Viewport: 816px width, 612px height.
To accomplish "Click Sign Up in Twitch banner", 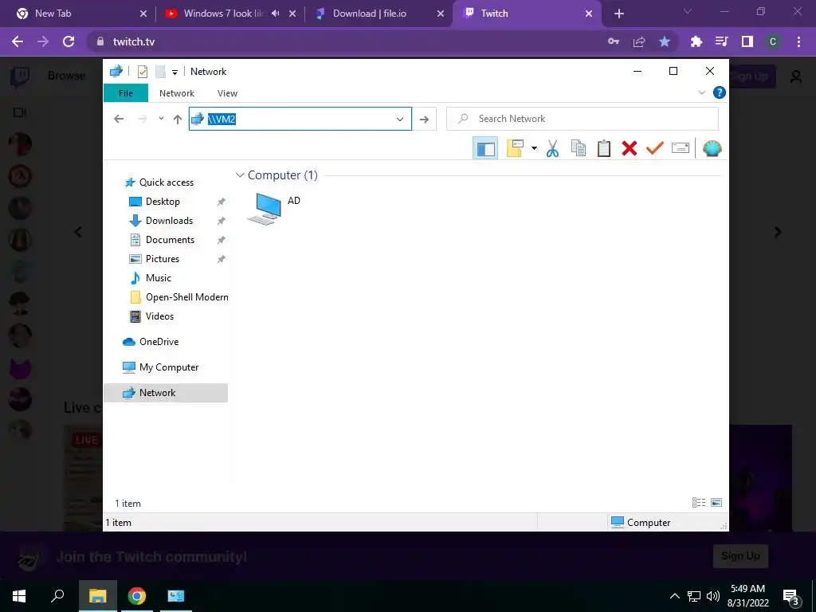I will click(x=740, y=555).
